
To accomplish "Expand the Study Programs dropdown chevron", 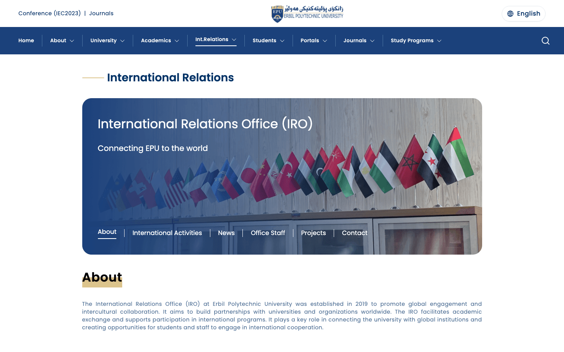I will tap(439, 41).
